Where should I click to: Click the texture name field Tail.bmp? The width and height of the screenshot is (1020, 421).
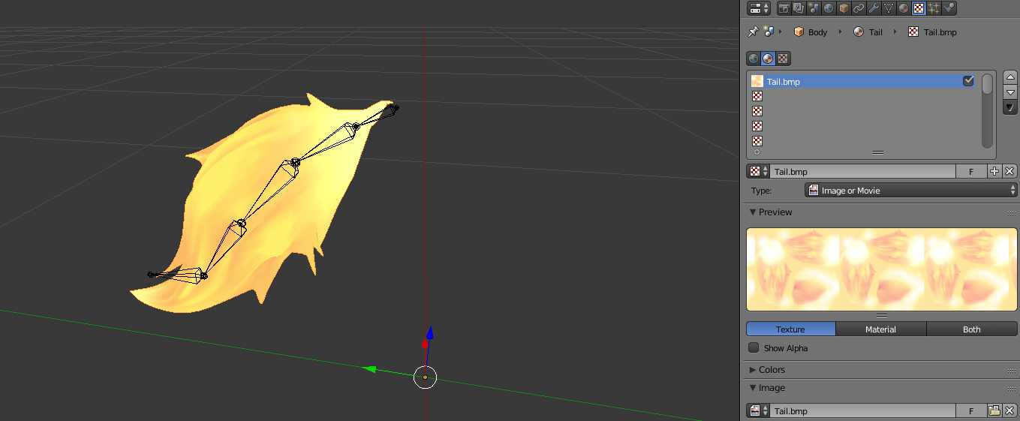[863, 172]
